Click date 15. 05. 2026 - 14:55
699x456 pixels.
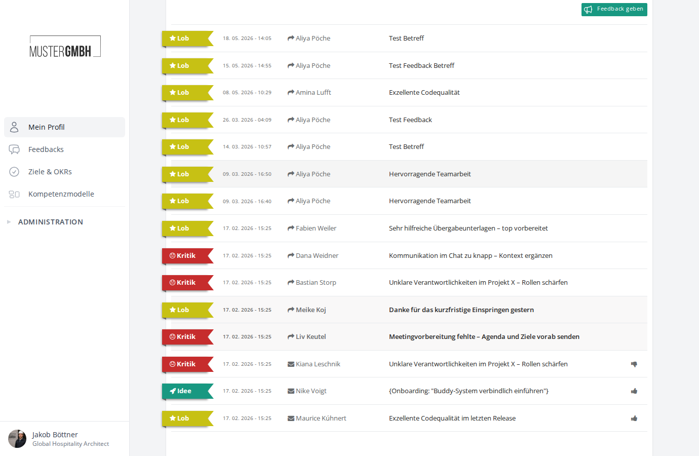[x=247, y=66]
